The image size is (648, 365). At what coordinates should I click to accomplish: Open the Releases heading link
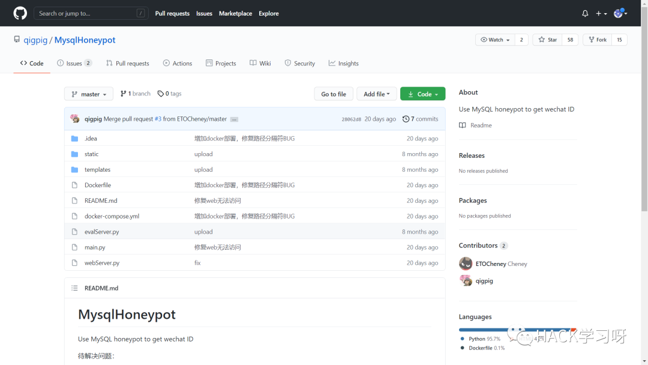[x=472, y=155]
